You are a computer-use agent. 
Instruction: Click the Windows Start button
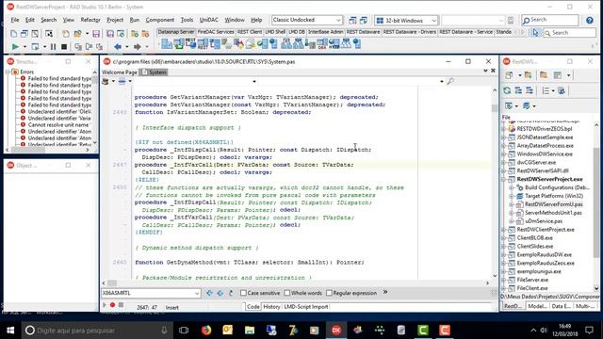click(10, 331)
